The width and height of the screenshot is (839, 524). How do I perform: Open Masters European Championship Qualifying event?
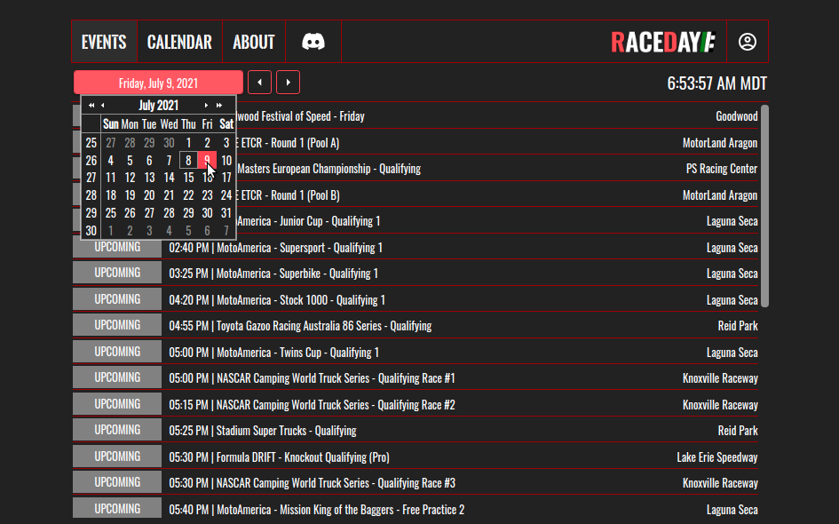(x=328, y=169)
